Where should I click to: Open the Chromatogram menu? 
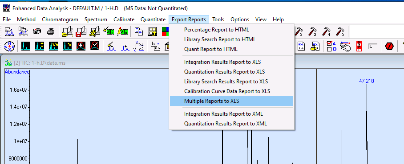coord(60,20)
